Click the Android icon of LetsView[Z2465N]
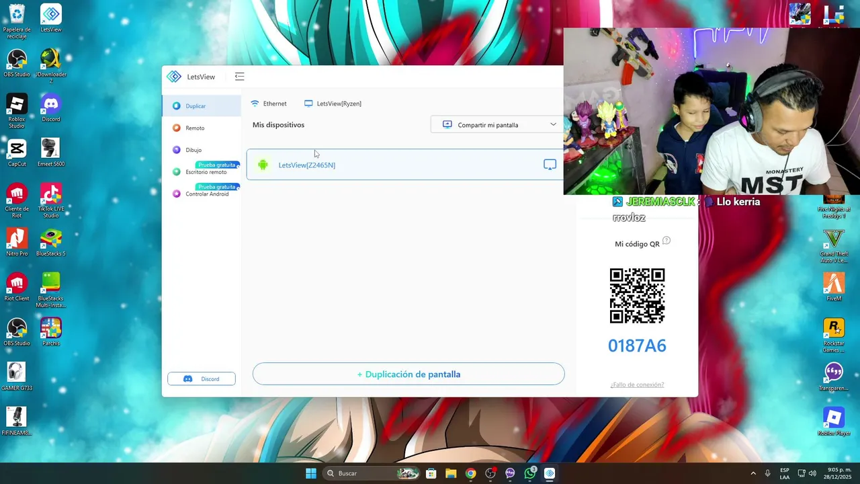860x484 pixels. pos(263,165)
